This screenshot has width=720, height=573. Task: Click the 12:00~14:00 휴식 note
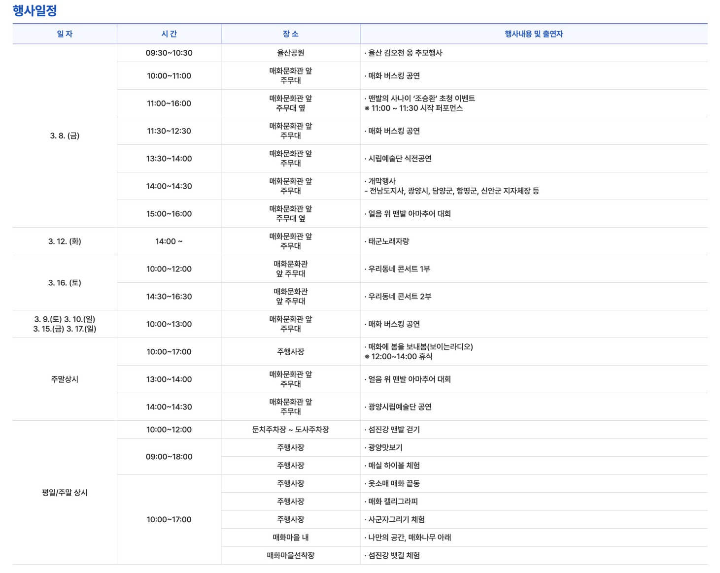[399, 357]
